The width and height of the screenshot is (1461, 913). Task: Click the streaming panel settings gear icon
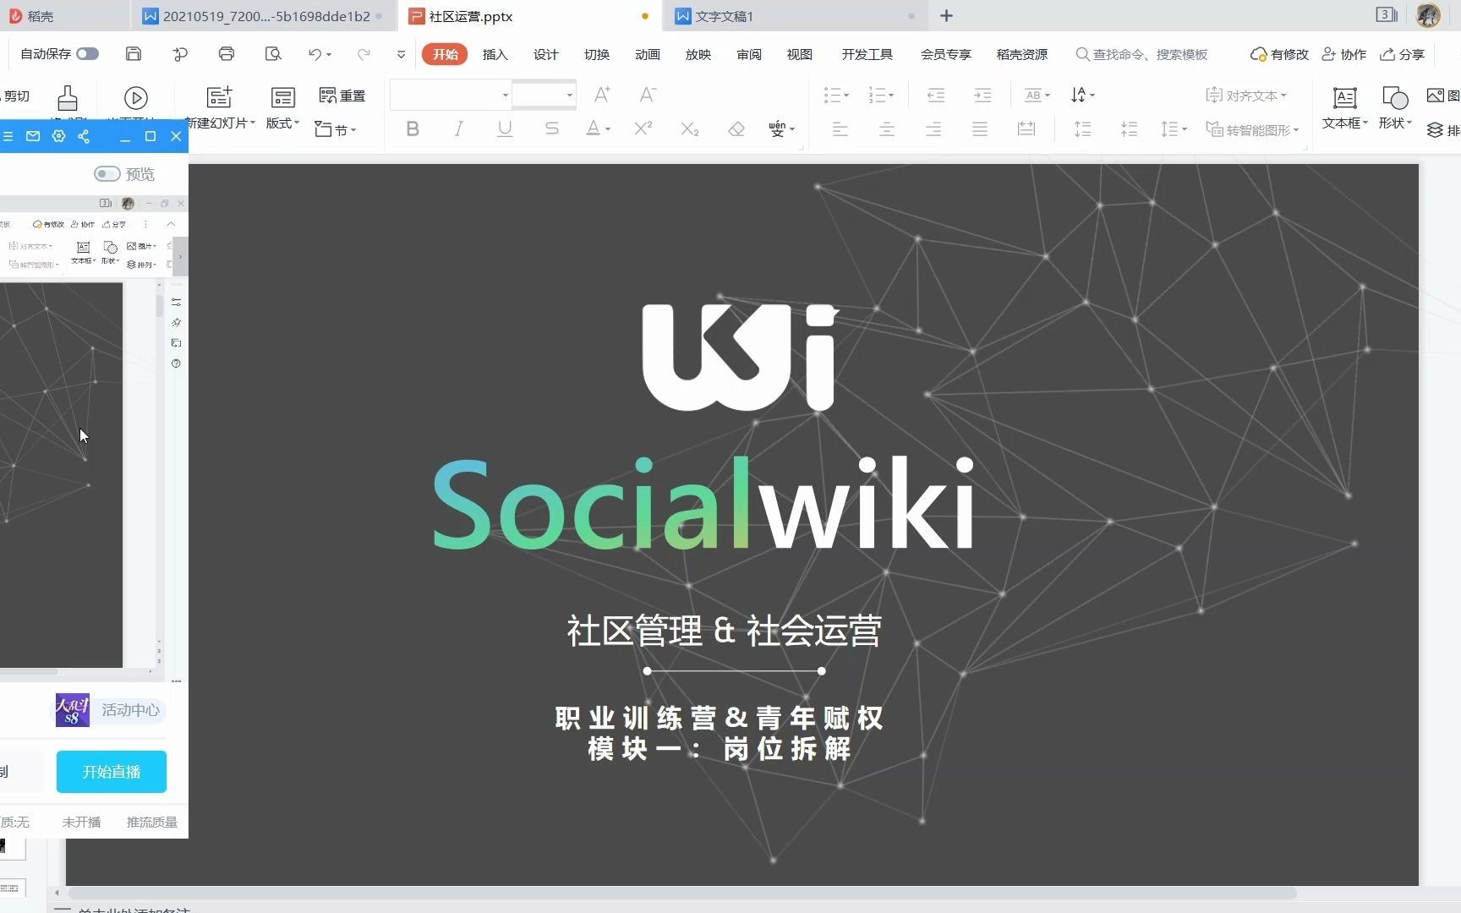(x=58, y=136)
